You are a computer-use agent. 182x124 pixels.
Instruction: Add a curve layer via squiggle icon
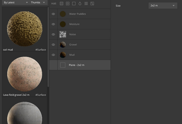(x=92, y=3)
